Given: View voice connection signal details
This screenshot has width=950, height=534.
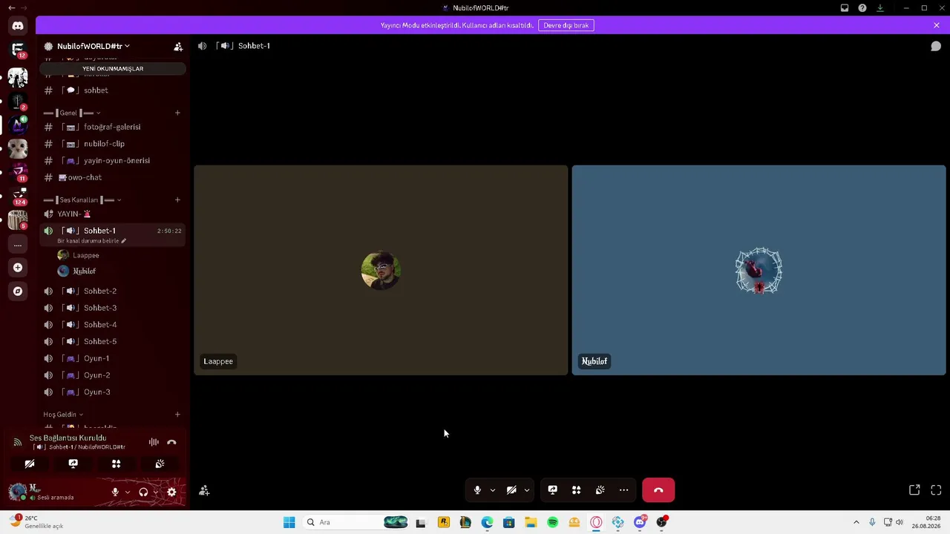Looking at the screenshot, I should click(17, 442).
